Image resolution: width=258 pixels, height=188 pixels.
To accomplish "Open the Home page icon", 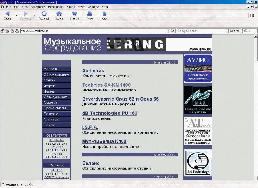I will [59, 14].
